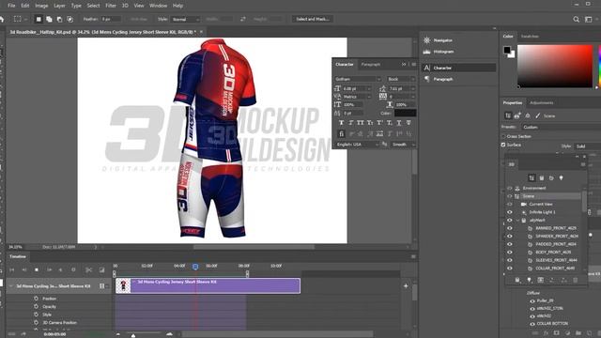The width and height of the screenshot is (601, 338).
Task: Toggle visibility of PADDED_FRONT mesh
Action: 510,244
